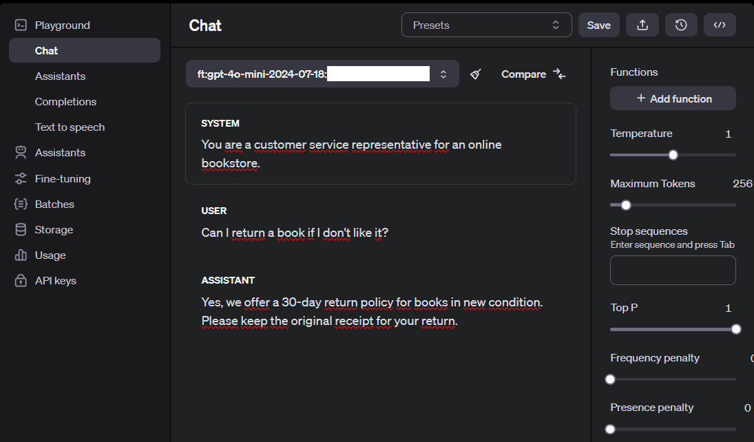Click the Compare button
Screen dimensions: 754x442
(533, 74)
